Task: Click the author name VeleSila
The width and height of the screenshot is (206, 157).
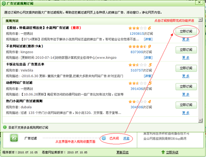Action: click(x=27, y=70)
